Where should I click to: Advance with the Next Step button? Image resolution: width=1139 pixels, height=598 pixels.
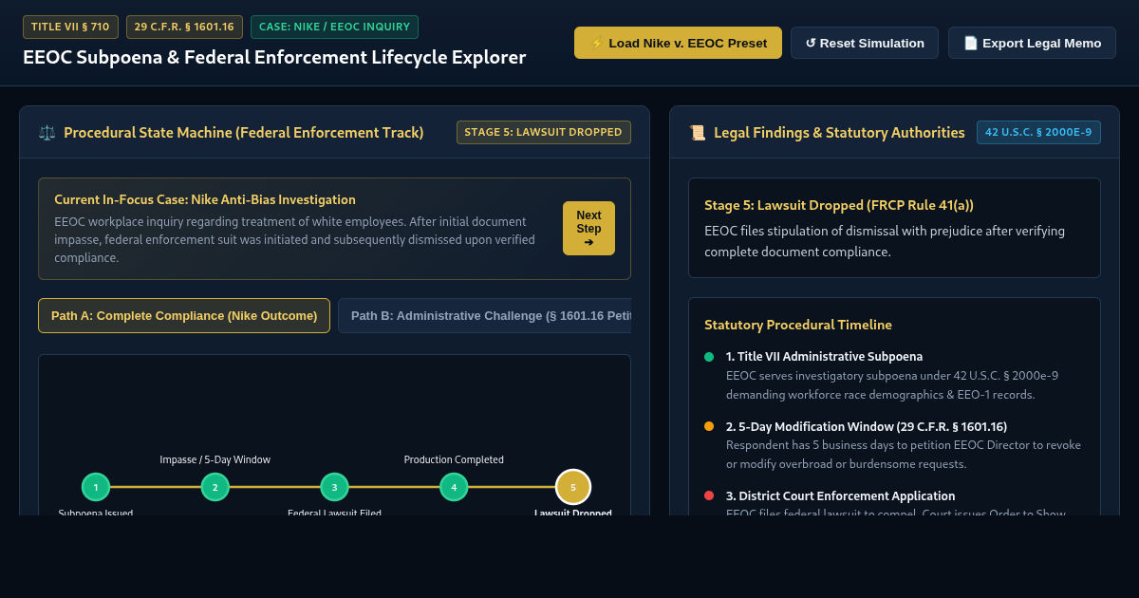(588, 229)
